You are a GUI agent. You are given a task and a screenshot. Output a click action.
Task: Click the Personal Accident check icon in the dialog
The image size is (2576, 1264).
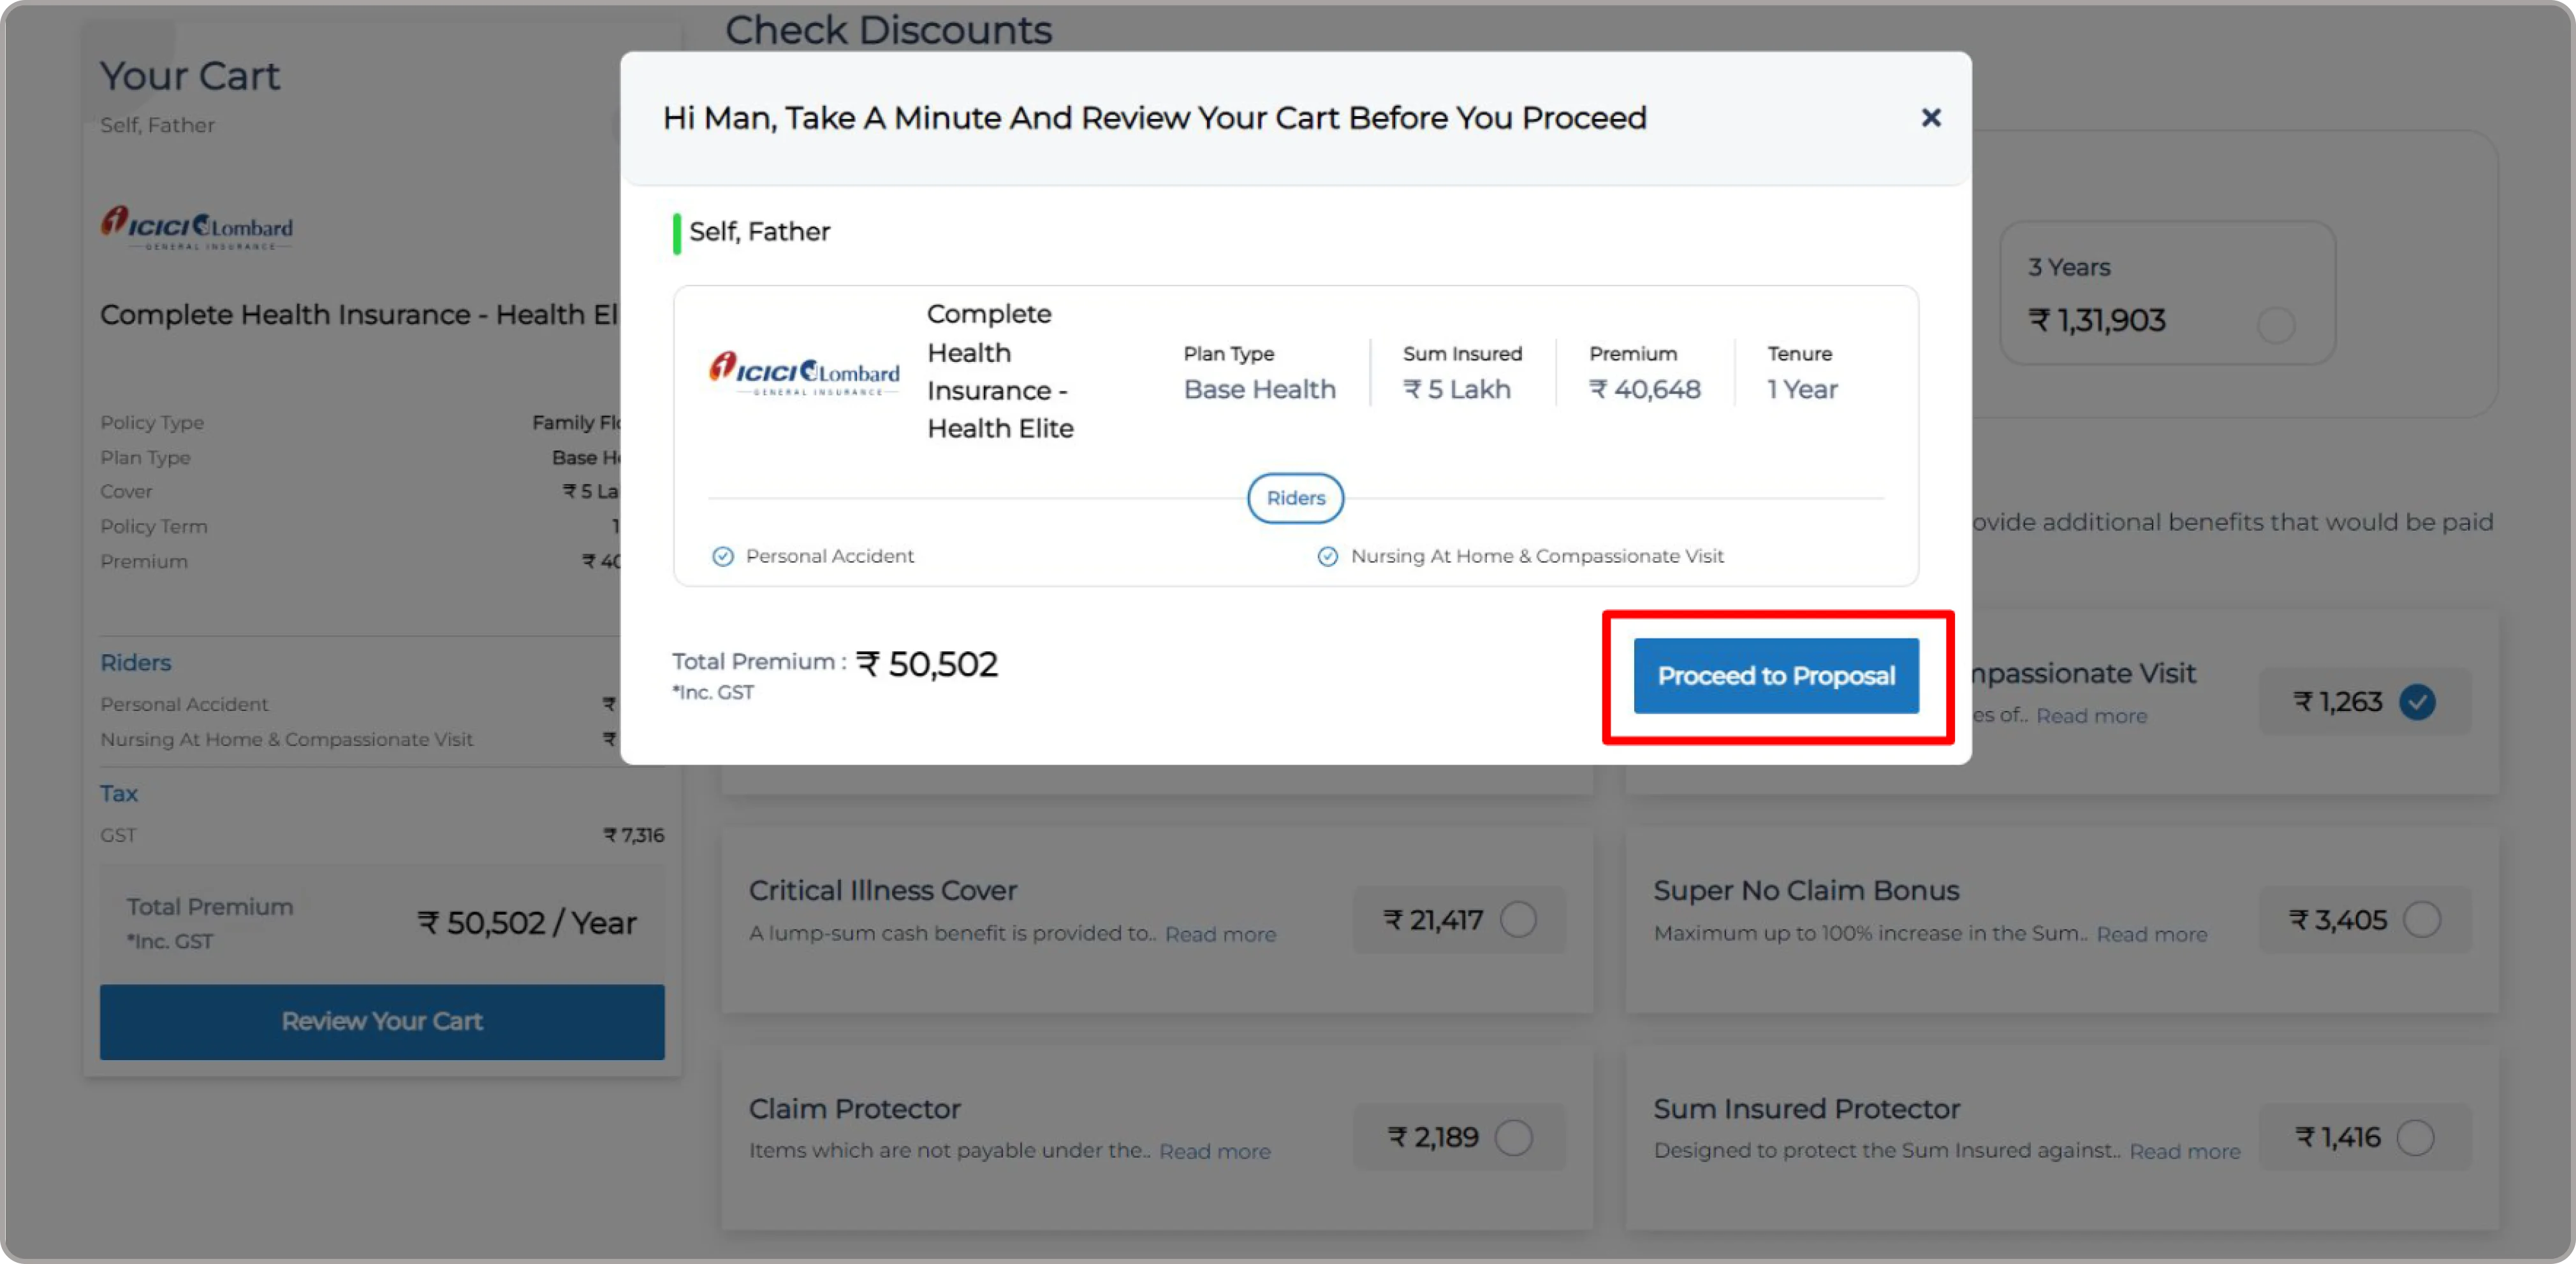coord(722,557)
